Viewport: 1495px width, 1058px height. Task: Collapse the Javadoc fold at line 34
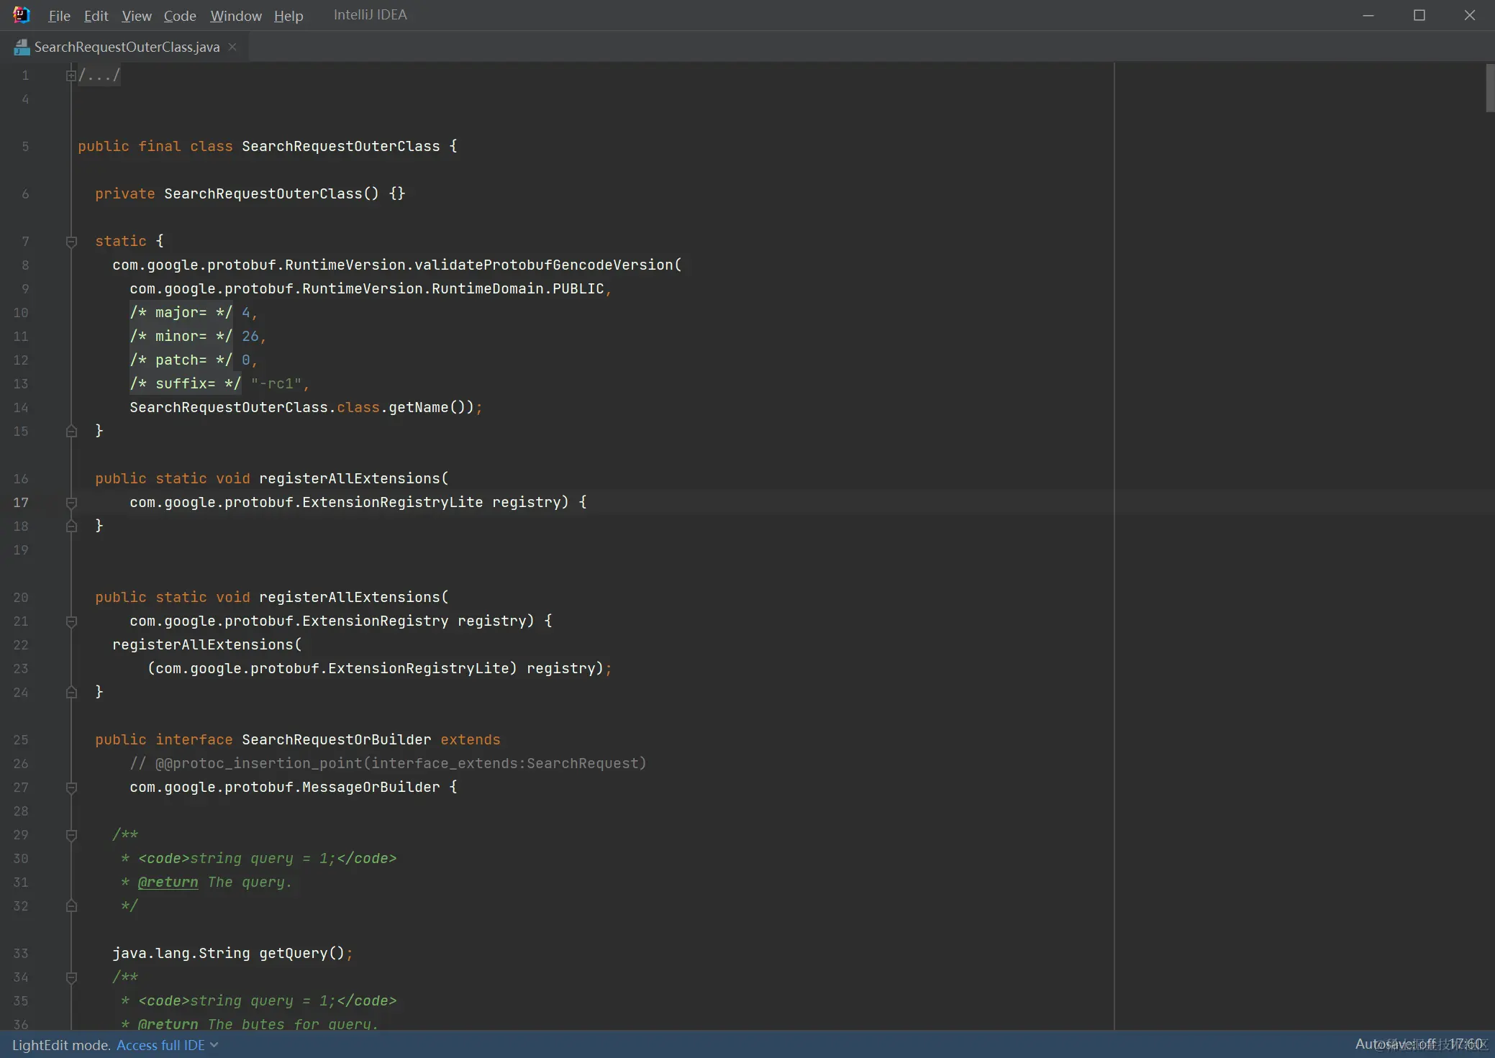(71, 977)
